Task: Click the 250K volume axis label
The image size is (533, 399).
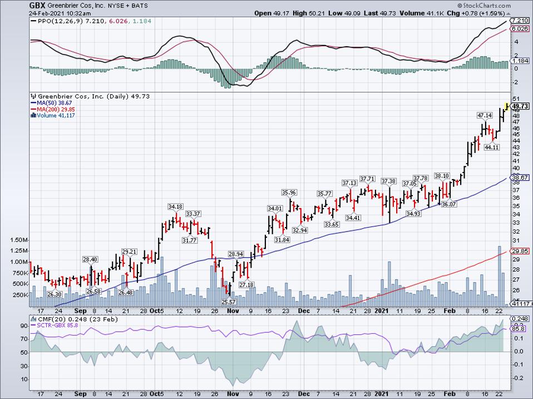Action: coord(20,295)
